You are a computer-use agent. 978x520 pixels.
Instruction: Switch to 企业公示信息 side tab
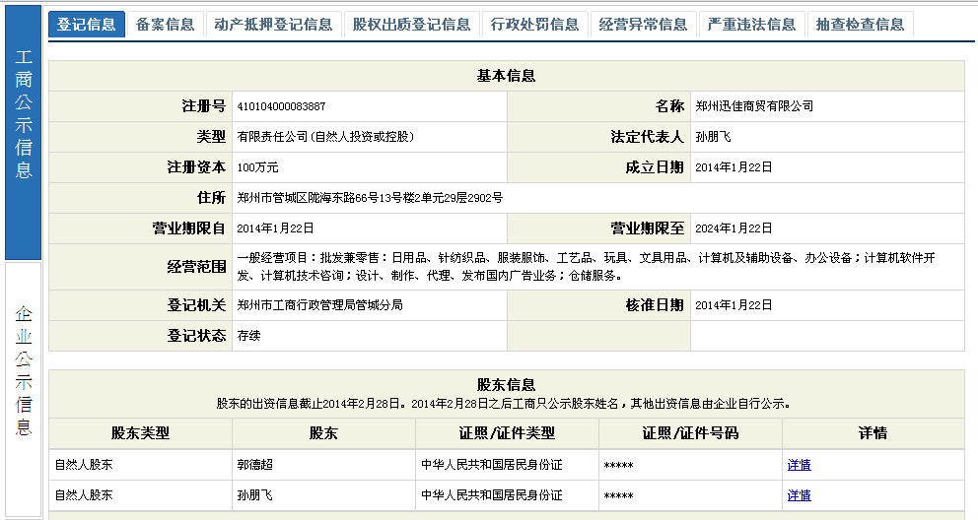point(23,389)
